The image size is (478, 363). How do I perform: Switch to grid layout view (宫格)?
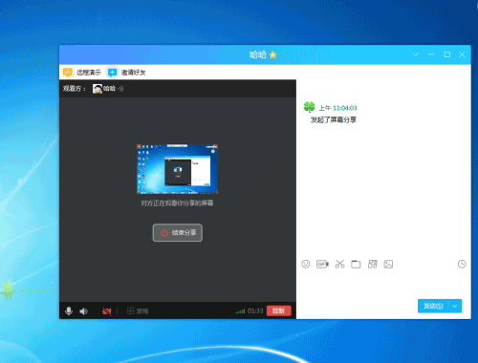pyautogui.click(x=138, y=310)
